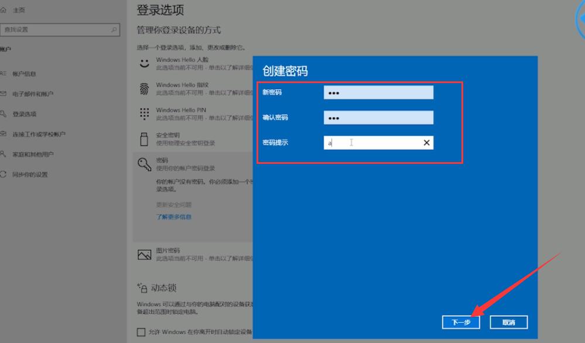Click the 创建密码 dialog title text

[285, 71]
